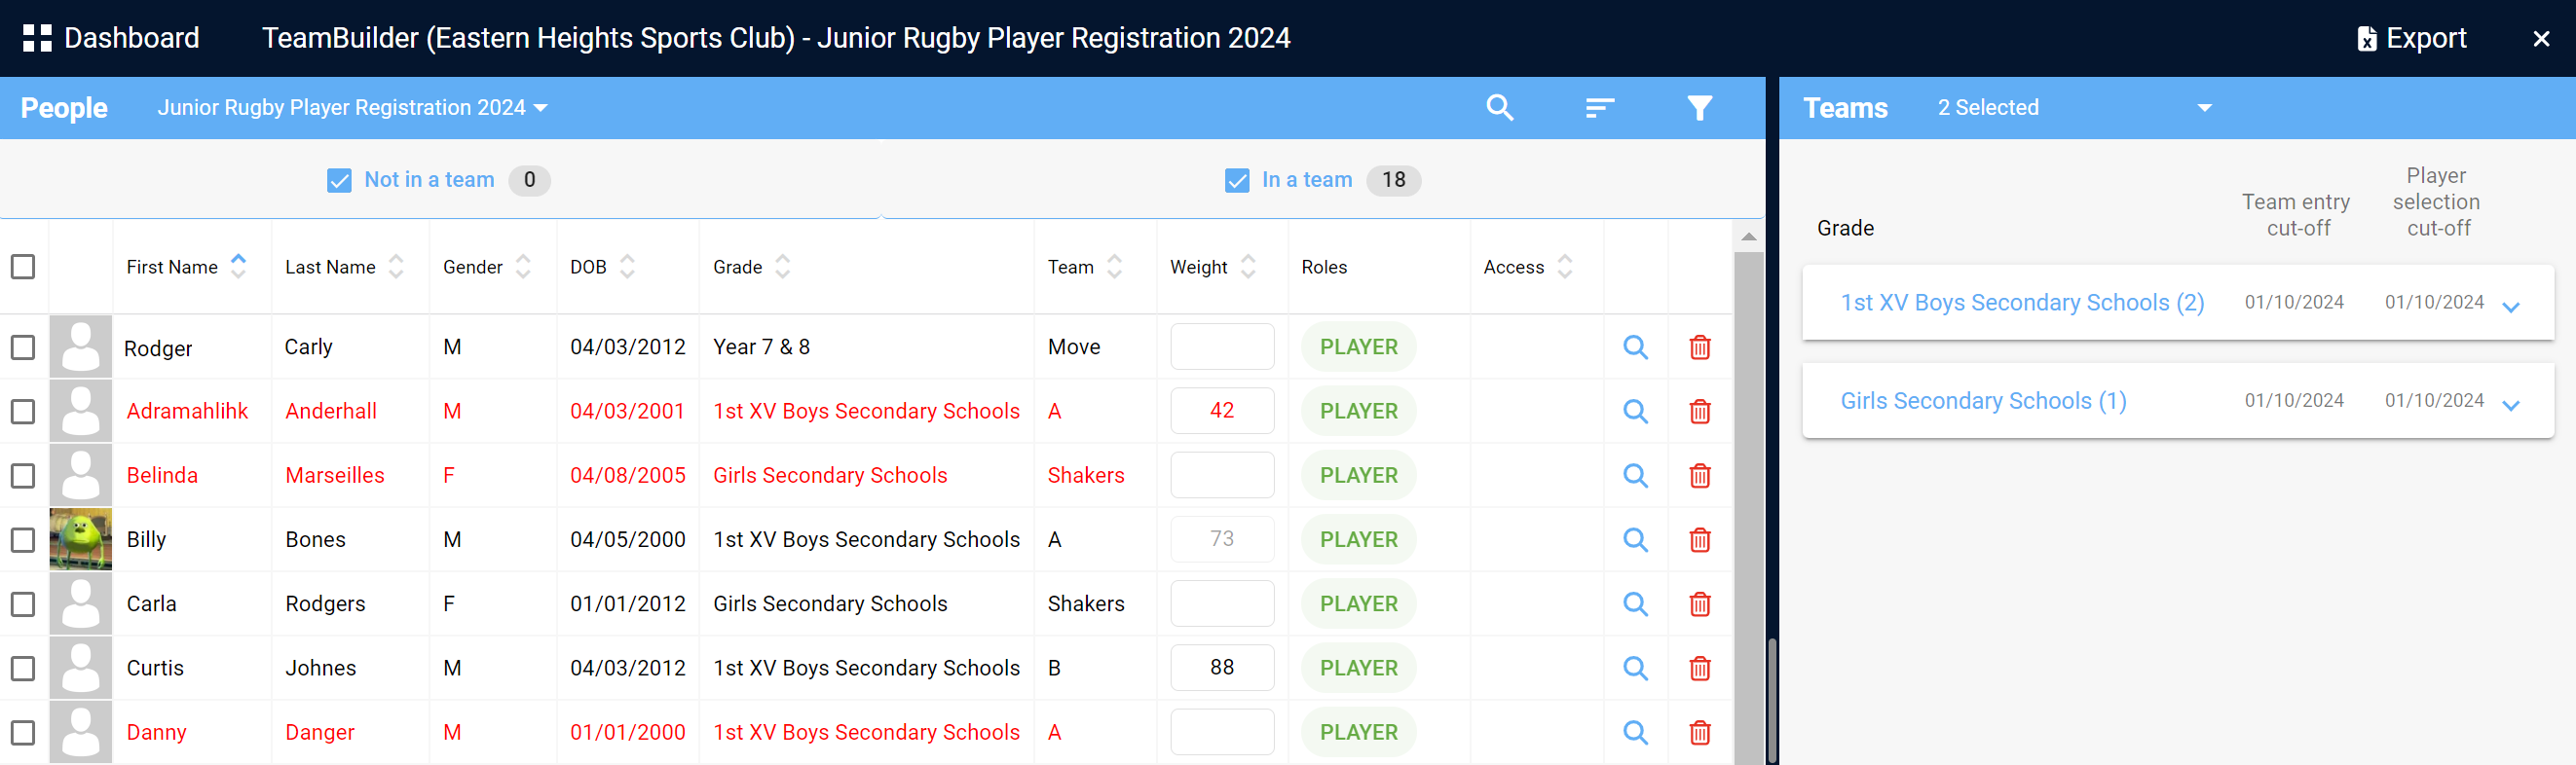Select Rodger Carly row checkbox
Screen dimensions: 2576x765
23,347
